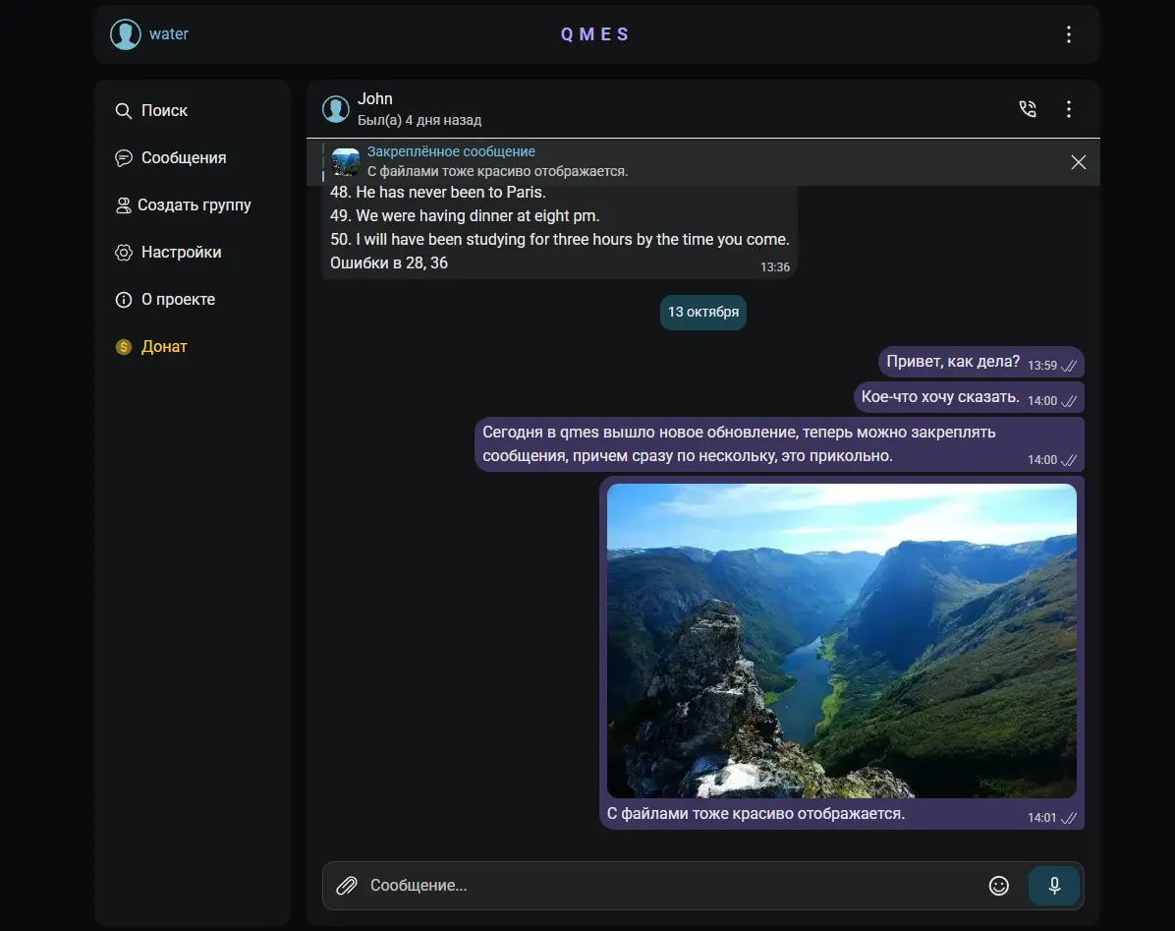Image resolution: width=1175 pixels, height=931 pixels.
Task: Click John's avatar in the chat header
Action: pyautogui.click(x=336, y=109)
